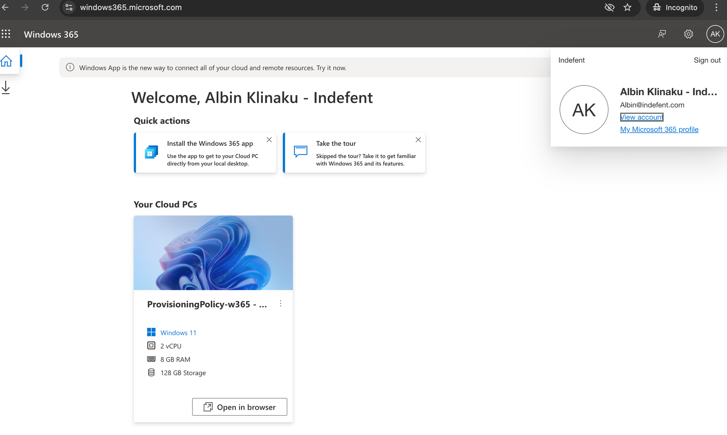This screenshot has height=435, width=727.
Task: Bookmark page with the star icon
Action: click(627, 7)
